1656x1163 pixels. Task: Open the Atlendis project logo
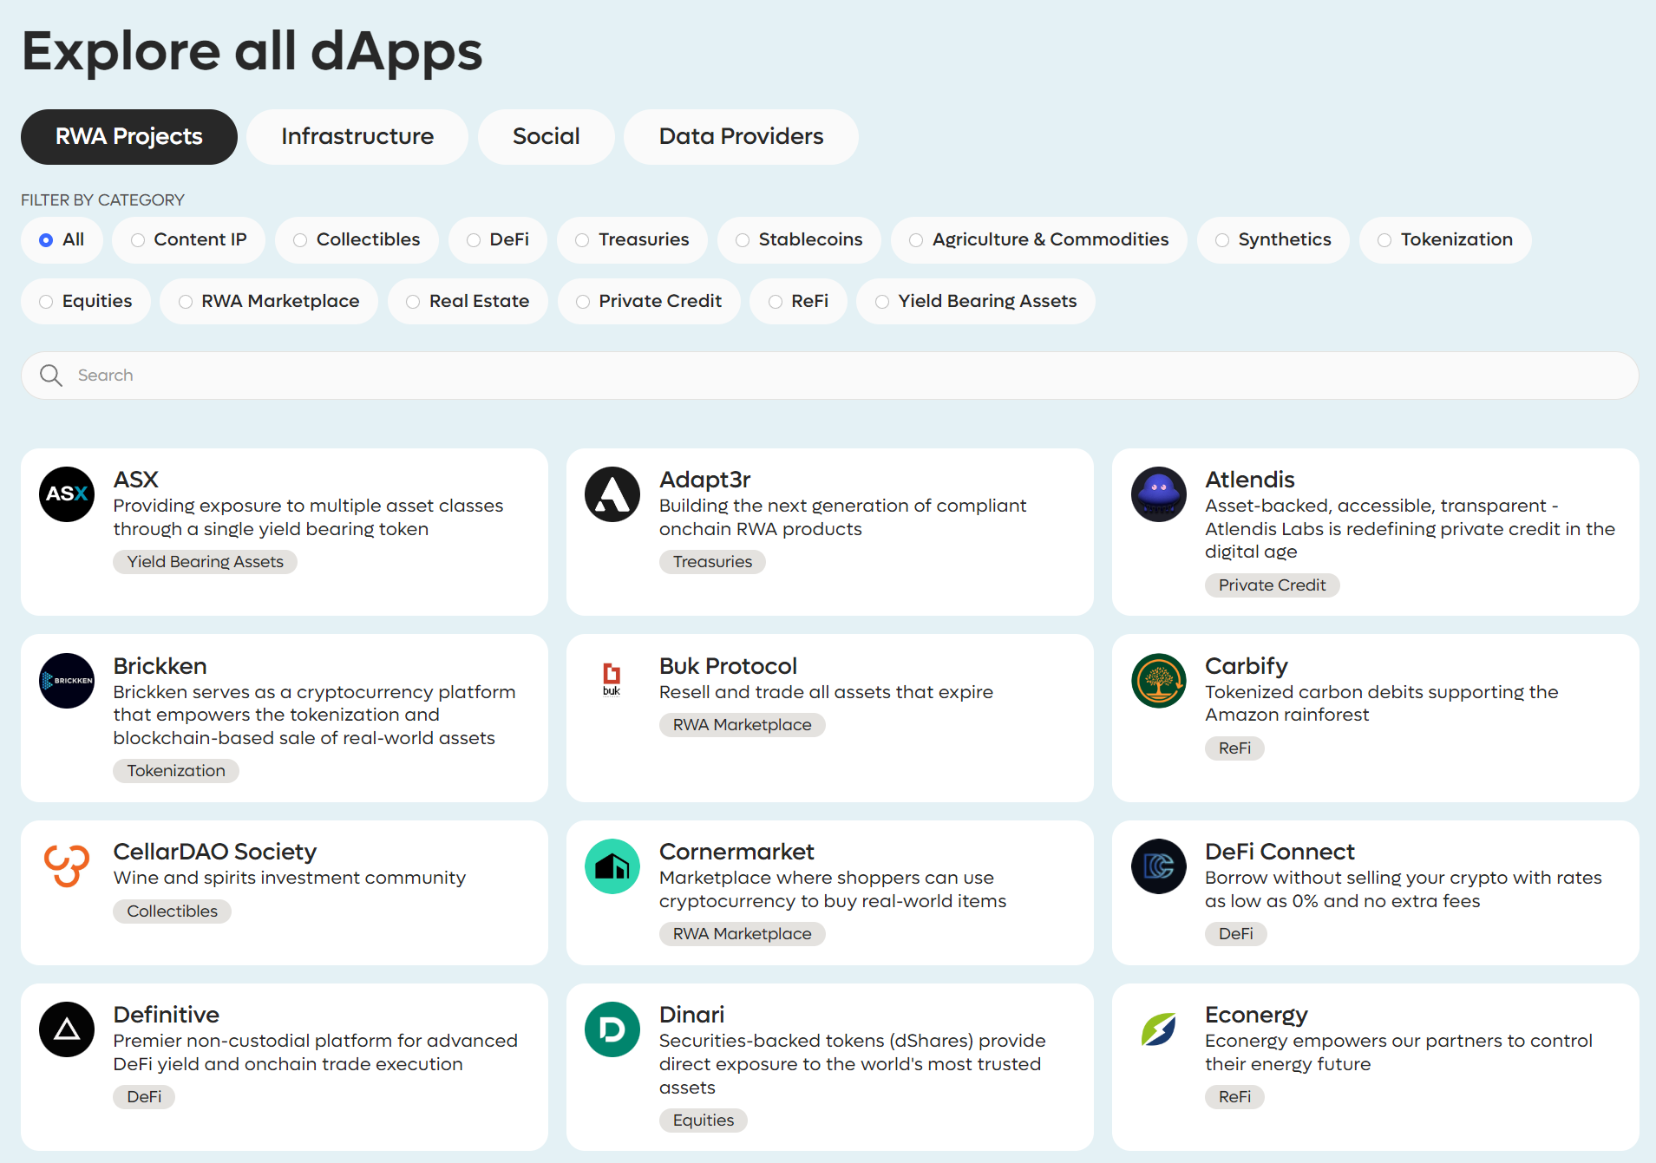click(x=1158, y=494)
